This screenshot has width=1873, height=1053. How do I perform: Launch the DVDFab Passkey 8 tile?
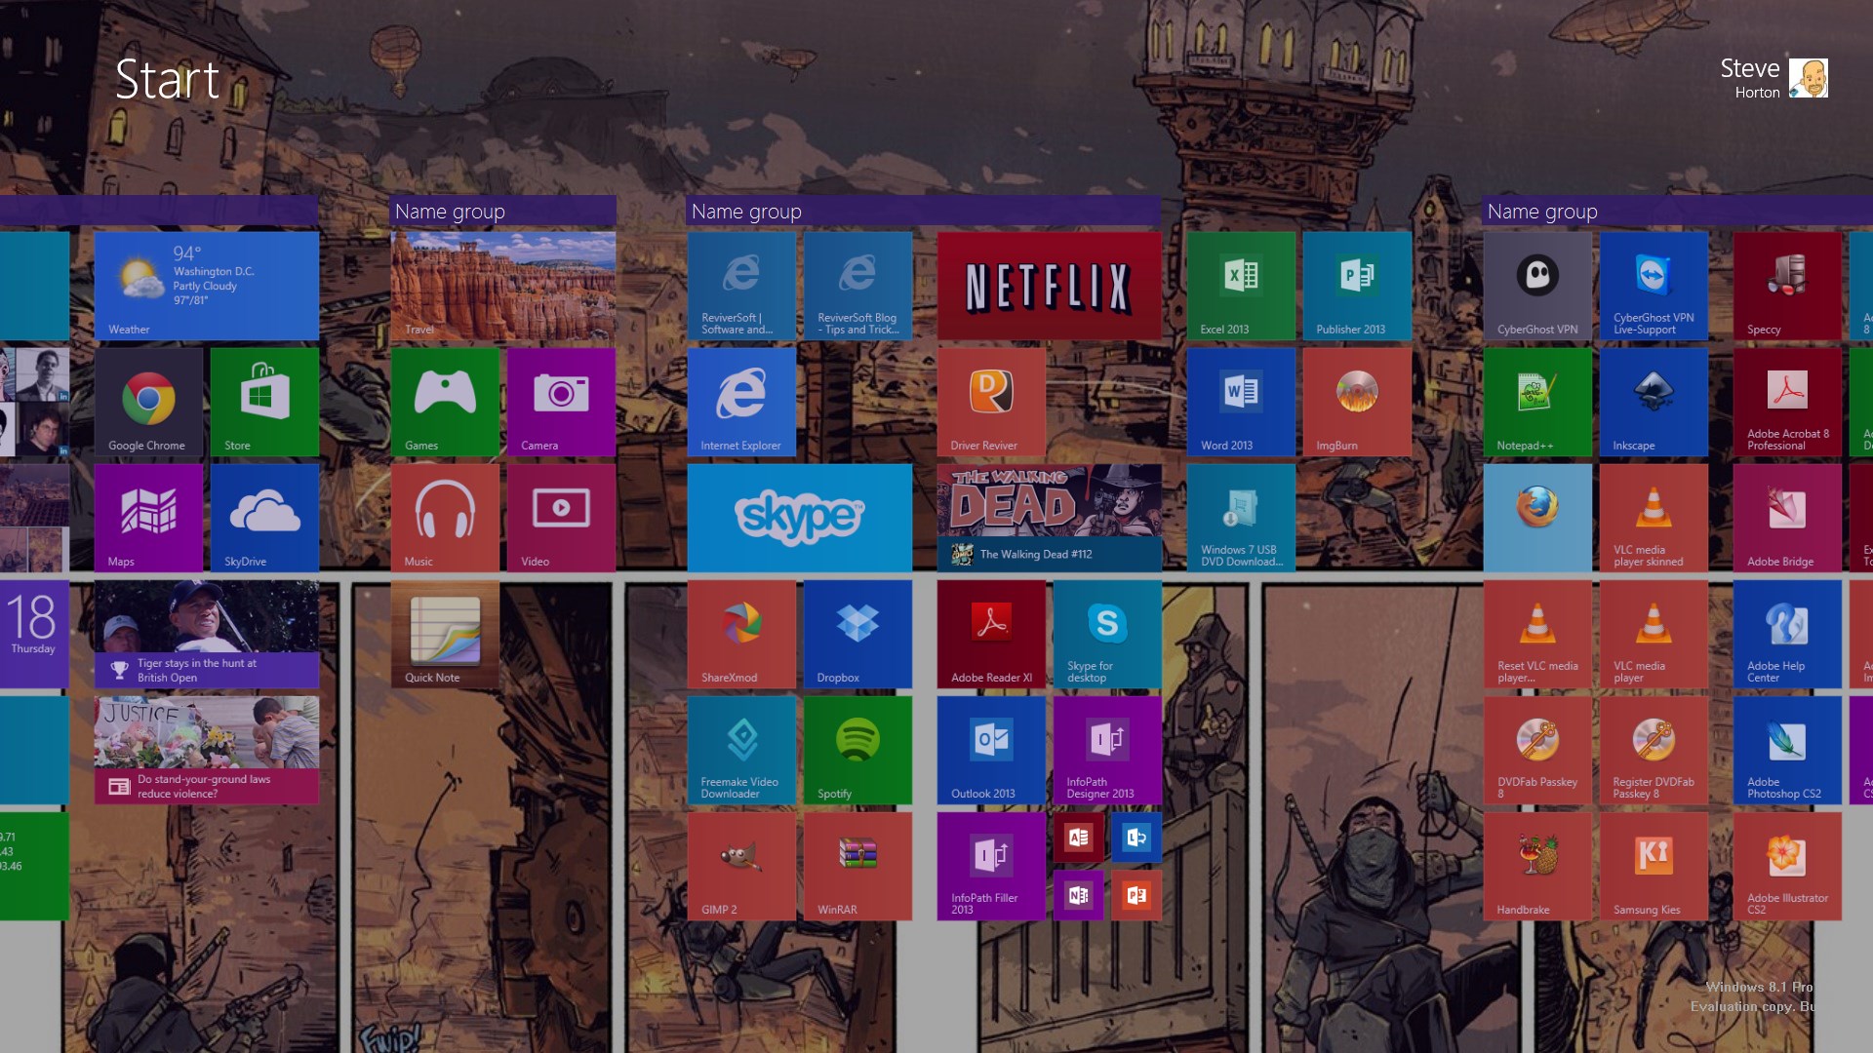(1537, 750)
